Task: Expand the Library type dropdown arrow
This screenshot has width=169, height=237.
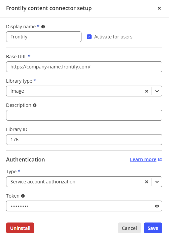Action: tap(157, 91)
